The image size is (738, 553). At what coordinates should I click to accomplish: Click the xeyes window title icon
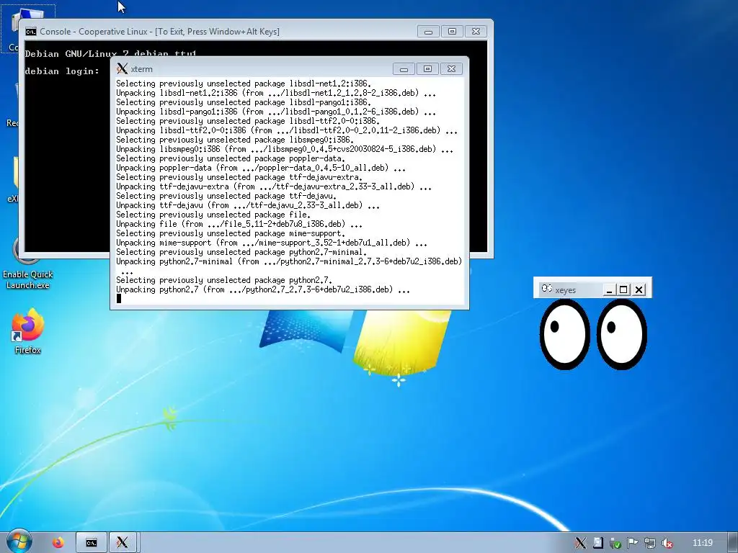[x=546, y=288]
